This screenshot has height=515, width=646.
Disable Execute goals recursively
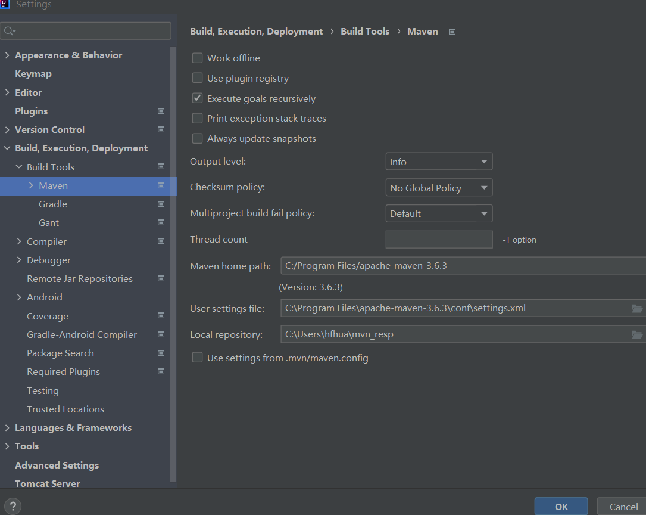[197, 98]
